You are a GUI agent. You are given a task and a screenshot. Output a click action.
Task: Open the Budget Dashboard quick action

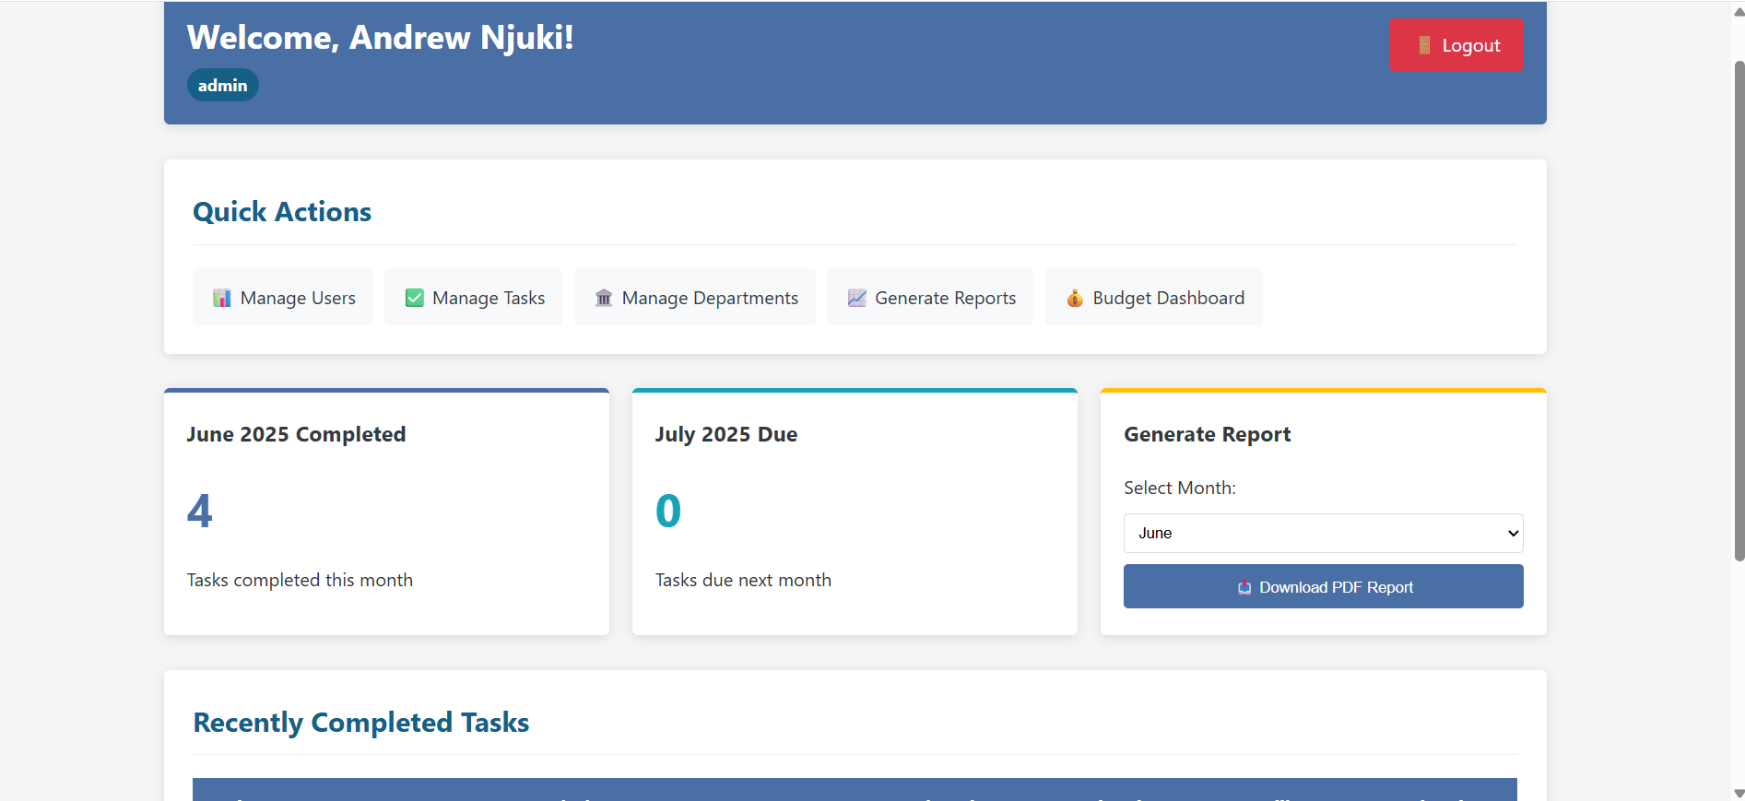[1153, 297]
